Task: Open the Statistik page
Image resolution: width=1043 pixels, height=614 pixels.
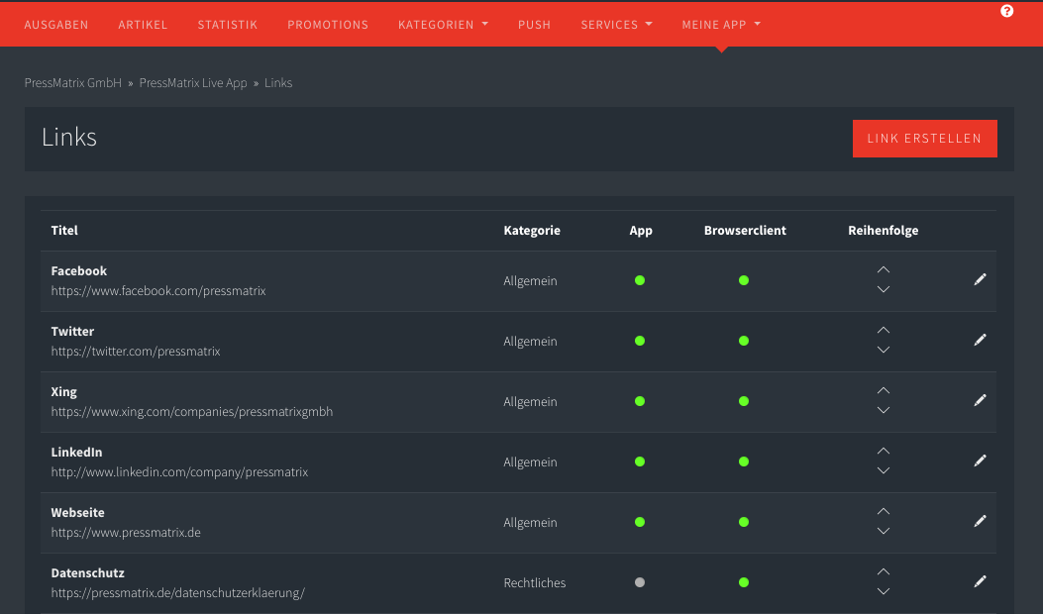Action: pyautogui.click(x=228, y=25)
